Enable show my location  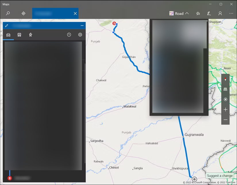tap(225, 99)
